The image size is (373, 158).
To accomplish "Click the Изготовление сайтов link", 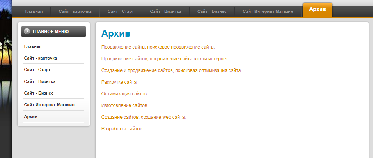I will [124, 105].
